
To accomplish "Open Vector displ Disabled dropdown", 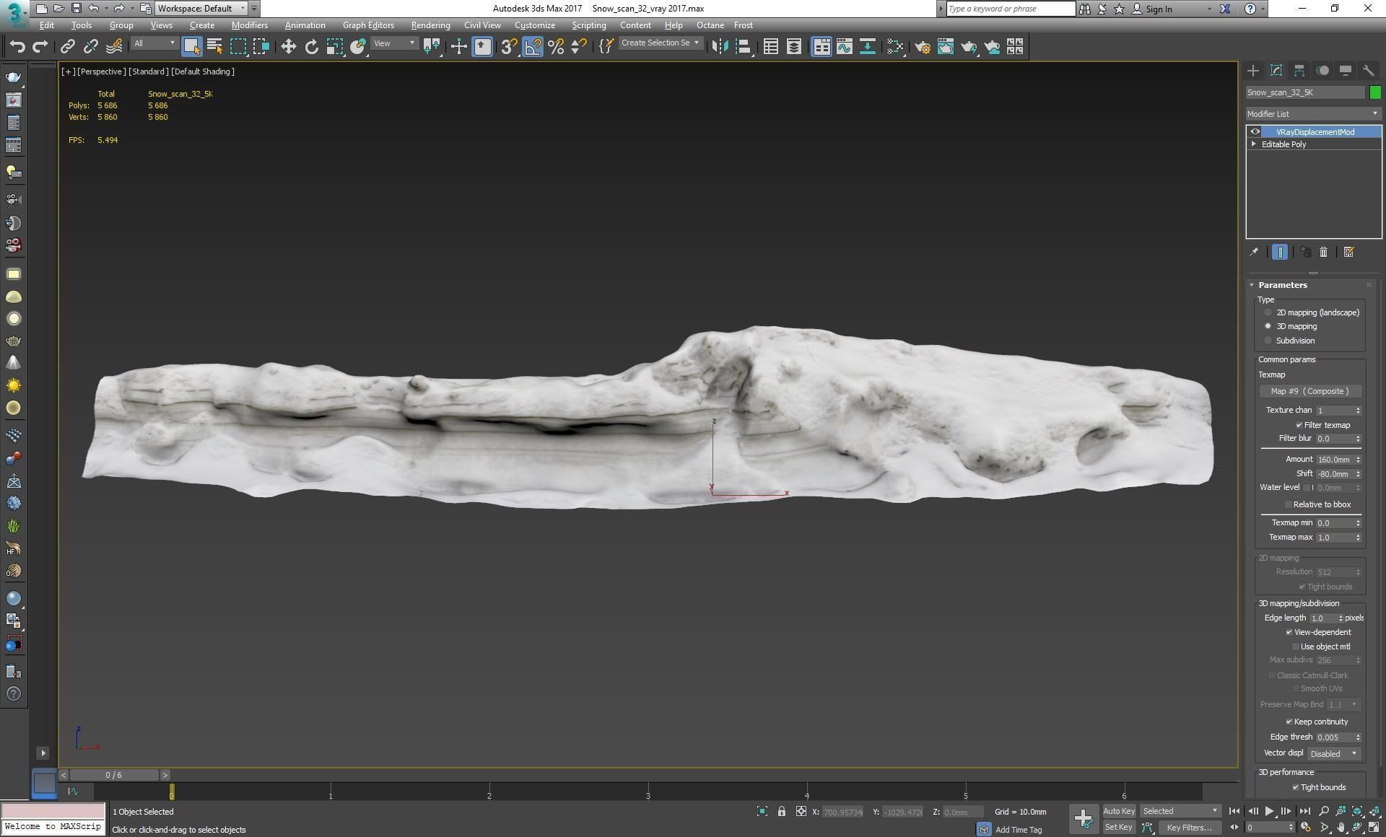I will pos(1334,753).
